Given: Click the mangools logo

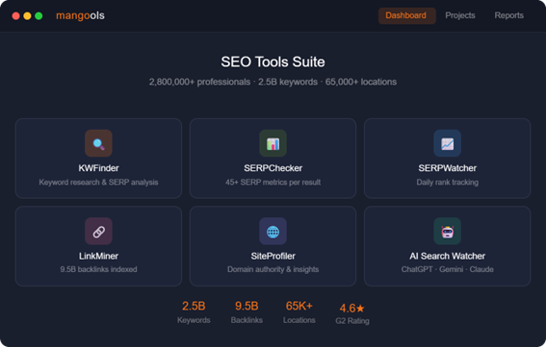Looking at the screenshot, I should coord(80,15).
